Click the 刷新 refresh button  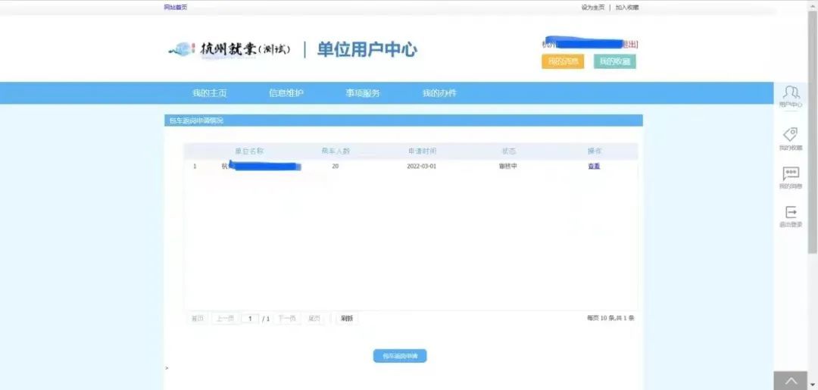coord(346,319)
